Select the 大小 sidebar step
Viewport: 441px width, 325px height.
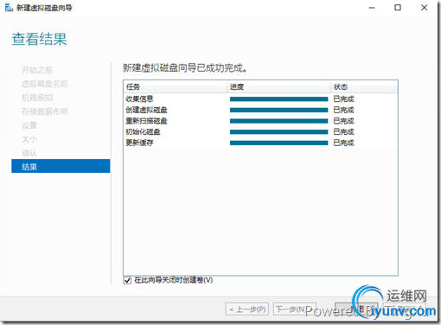pos(29,139)
